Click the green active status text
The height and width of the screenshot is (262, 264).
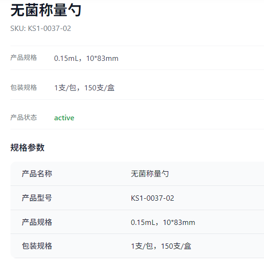(x=64, y=118)
